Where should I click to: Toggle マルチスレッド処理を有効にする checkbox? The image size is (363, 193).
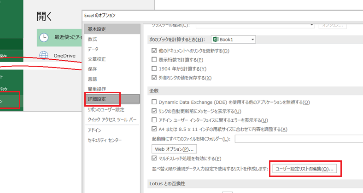tap(154, 159)
